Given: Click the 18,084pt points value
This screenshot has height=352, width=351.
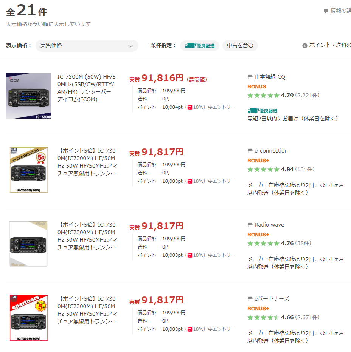Looking at the screenshot, I should click(x=172, y=107).
